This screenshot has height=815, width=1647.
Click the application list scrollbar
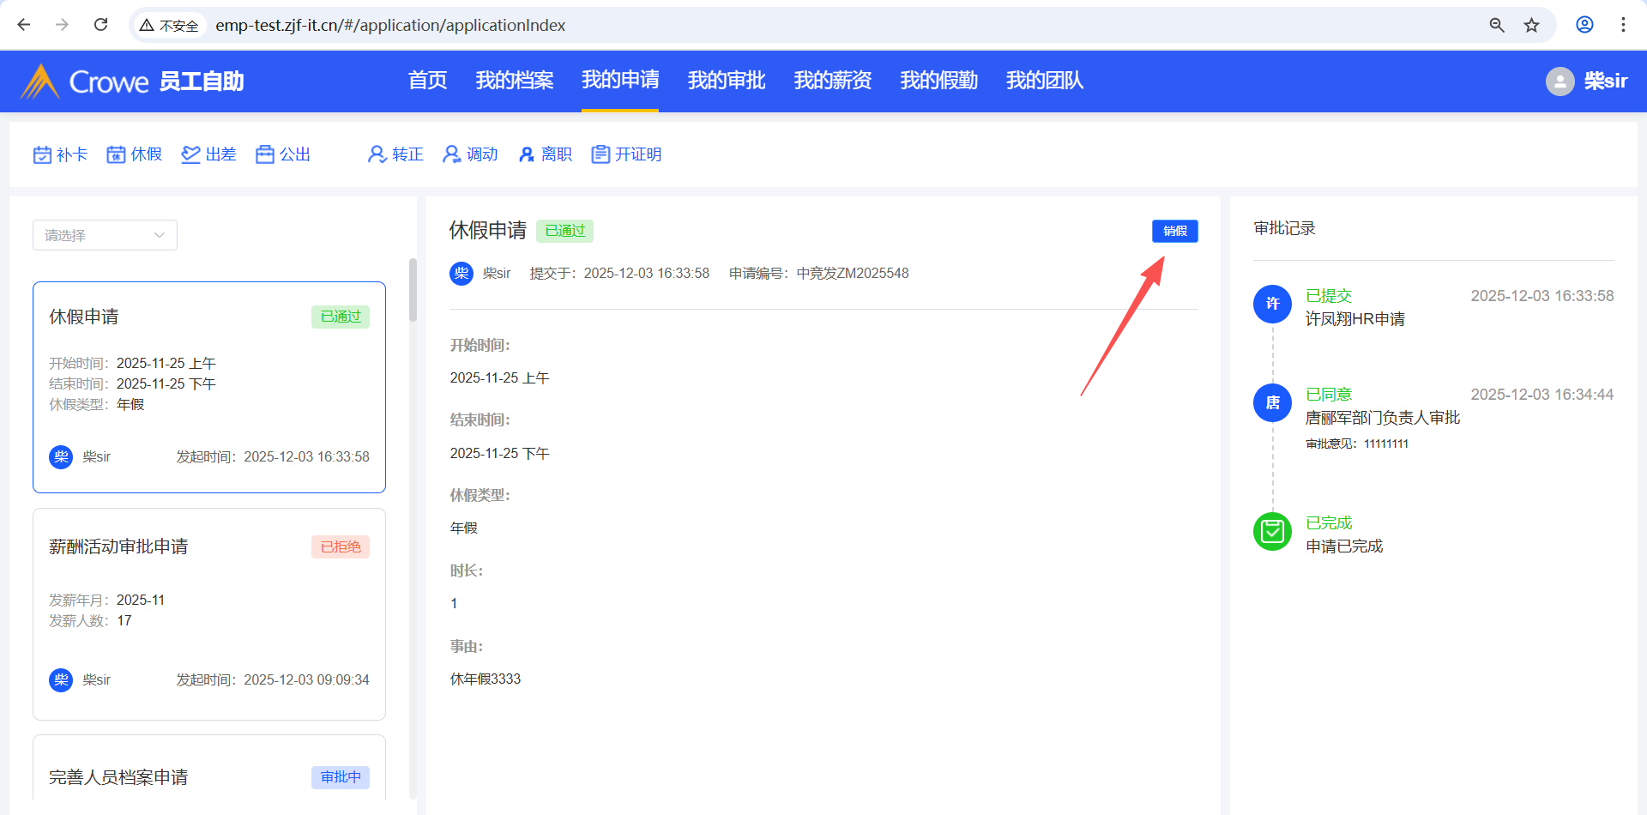pyautogui.click(x=413, y=292)
